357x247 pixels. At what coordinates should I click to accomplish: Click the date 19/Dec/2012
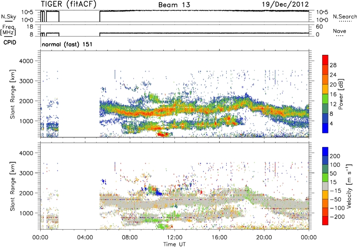pyautogui.click(x=285, y=4)
